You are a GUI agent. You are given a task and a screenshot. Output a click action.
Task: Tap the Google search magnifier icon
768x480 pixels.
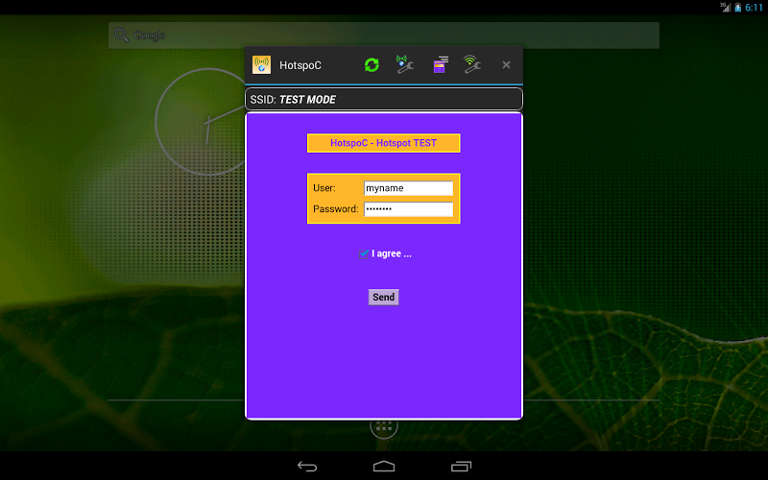(121, 35)
